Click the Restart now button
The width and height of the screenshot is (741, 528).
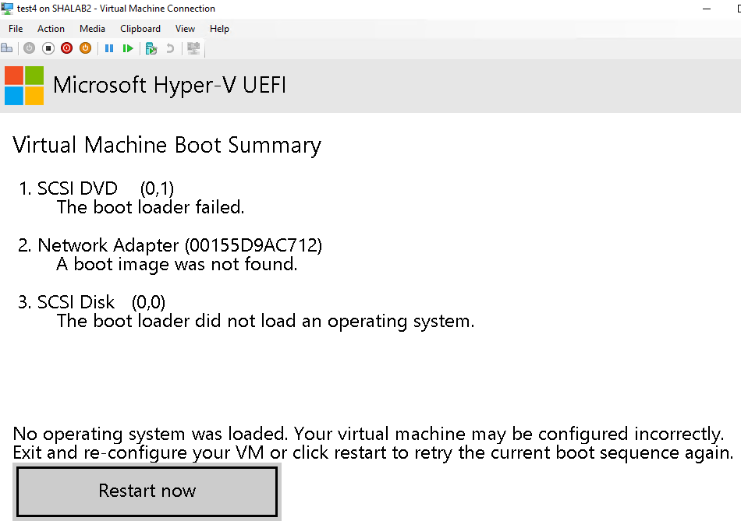(147, 491)
